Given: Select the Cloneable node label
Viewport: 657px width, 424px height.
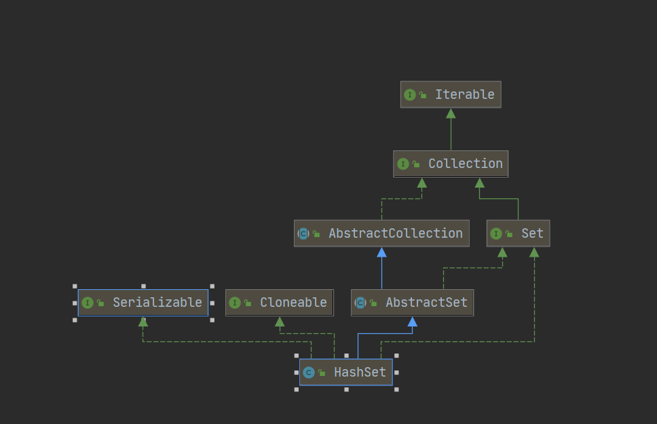Looking at the screenshot, I should pyautogui.click(x=293, y=303).
